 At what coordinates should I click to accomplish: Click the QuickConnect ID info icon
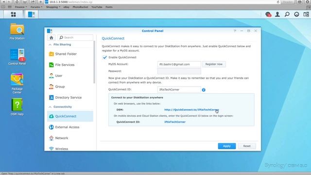[204, 90]
